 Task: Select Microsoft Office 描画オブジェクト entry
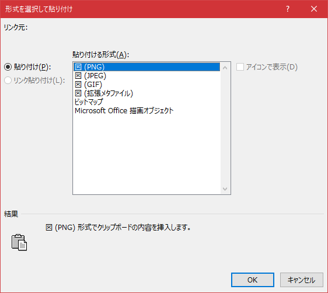146,111
